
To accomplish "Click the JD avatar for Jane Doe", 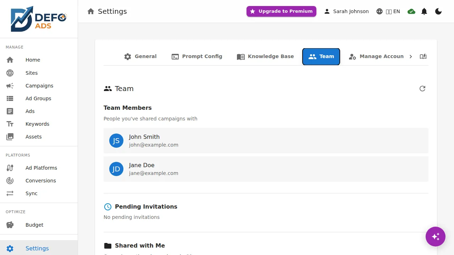I will click(x=116, y=169).
